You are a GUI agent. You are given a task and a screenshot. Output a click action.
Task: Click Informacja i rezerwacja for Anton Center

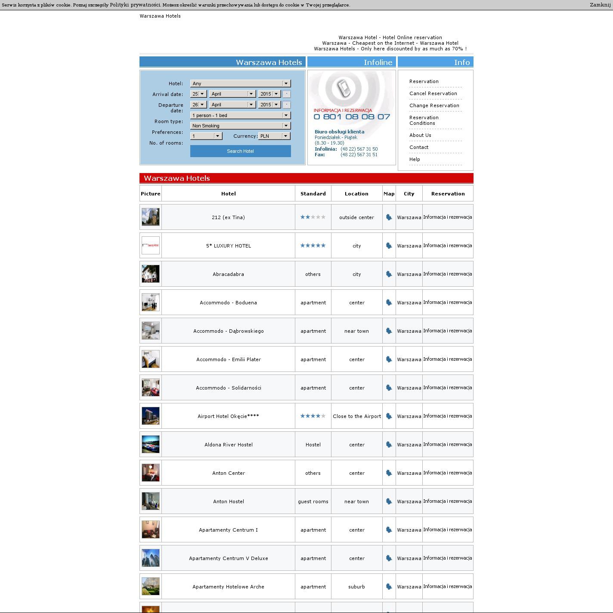click(447, 473)
